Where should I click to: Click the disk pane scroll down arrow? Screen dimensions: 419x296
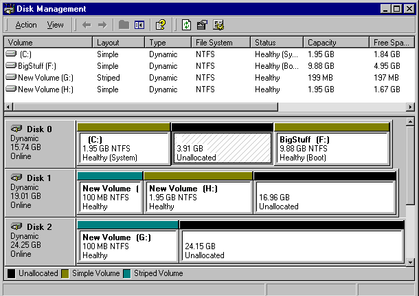point(410,262)
